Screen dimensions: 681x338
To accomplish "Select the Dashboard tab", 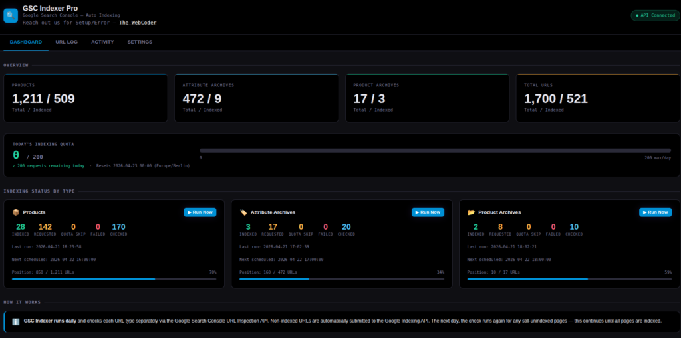I will pyautogui.click(x=26, y=42).
